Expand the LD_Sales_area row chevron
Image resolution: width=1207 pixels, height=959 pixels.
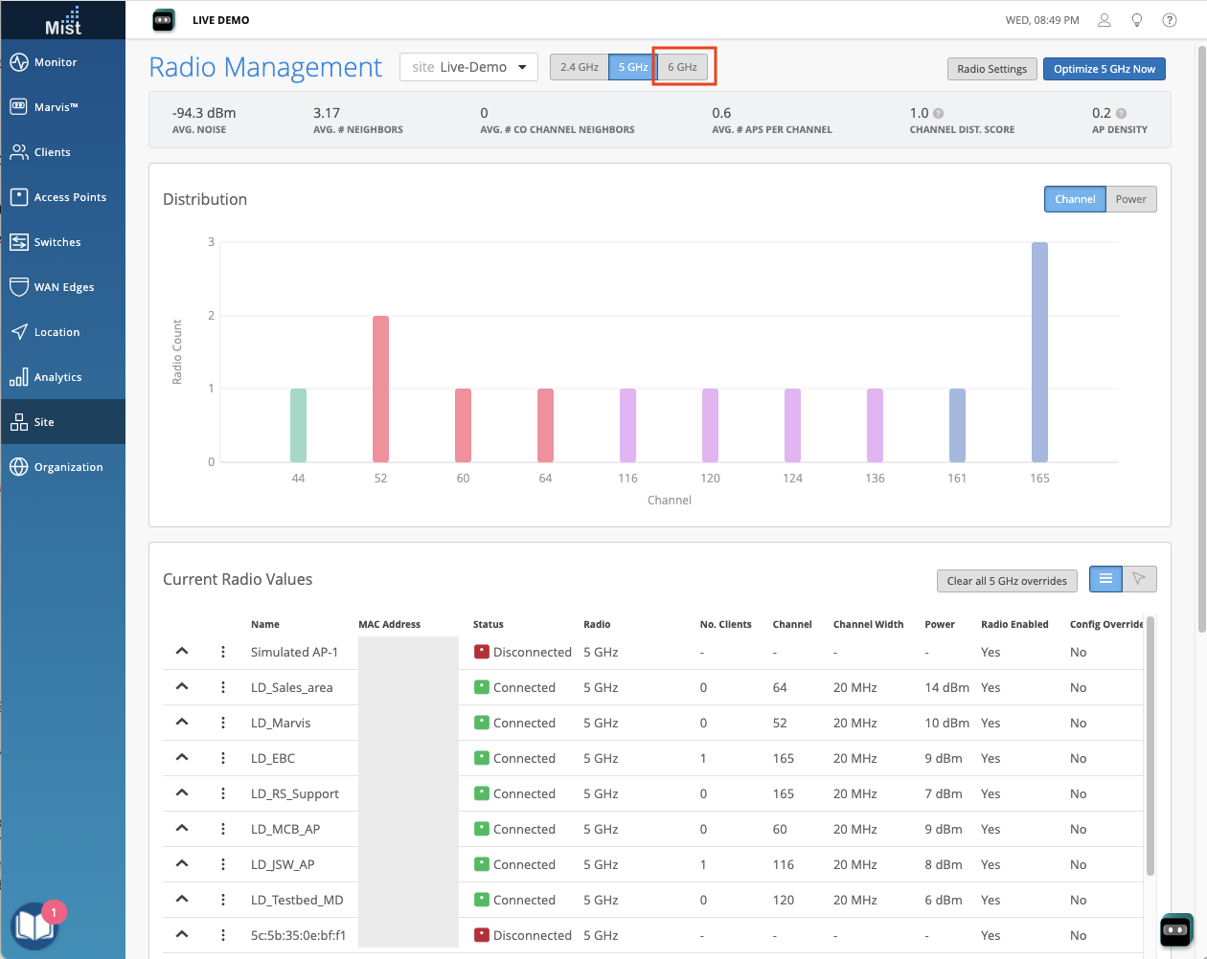[182, 687]
